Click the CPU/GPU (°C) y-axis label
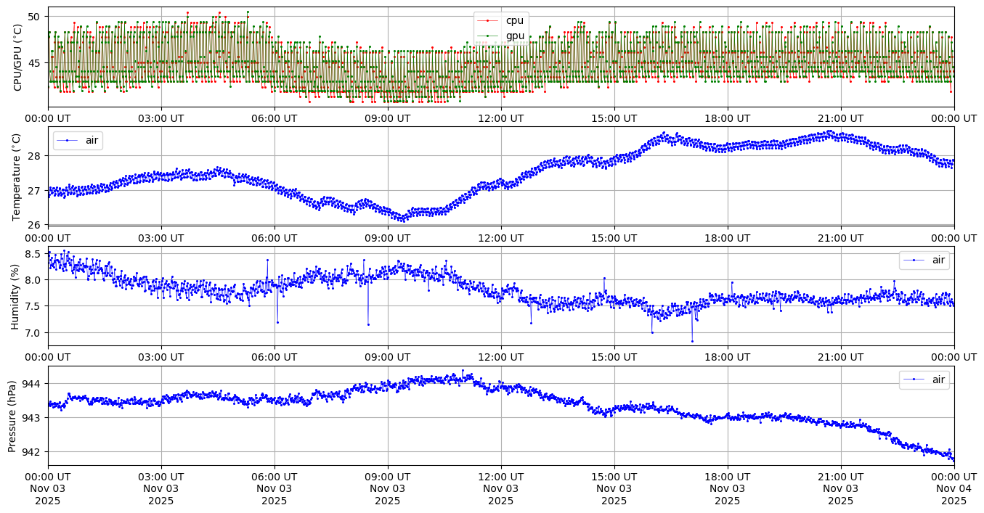Screen dimensions: 984x513 [18, 57]
